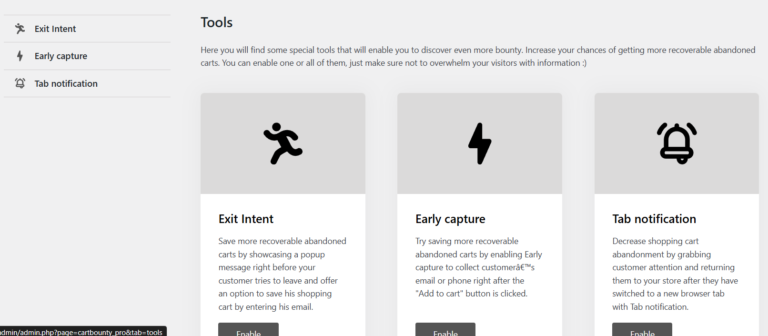The image size is (768, 336).
Task: Click the Exit Intent card description text
Action: 283,274
